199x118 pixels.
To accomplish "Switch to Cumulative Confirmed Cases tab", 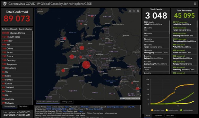I will pos(48,102).
